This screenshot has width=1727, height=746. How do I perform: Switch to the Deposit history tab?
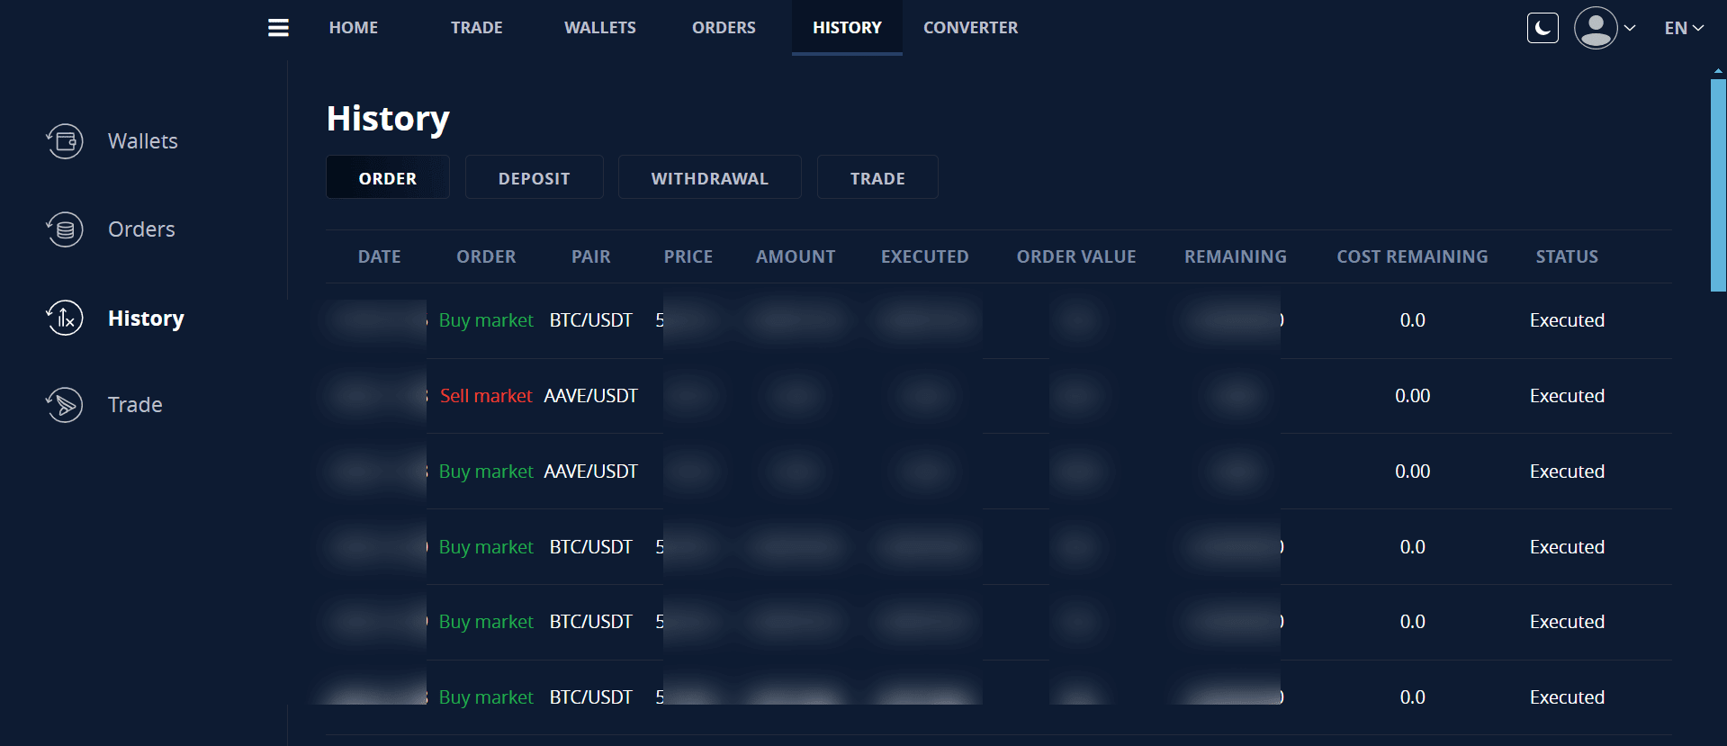534,178
